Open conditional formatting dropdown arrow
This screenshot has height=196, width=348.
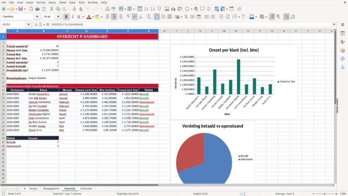[266, 17]
